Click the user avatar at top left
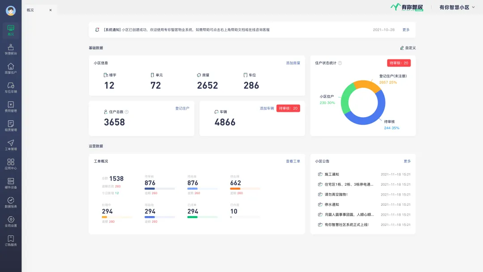Image resolution: width=483 pixels, height=272 pixels. tap(11, 11)
